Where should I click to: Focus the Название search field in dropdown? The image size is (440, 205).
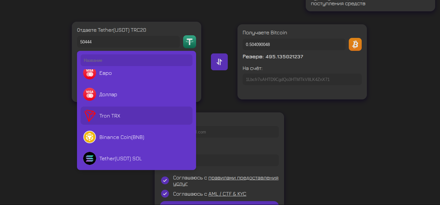point(136,60)
